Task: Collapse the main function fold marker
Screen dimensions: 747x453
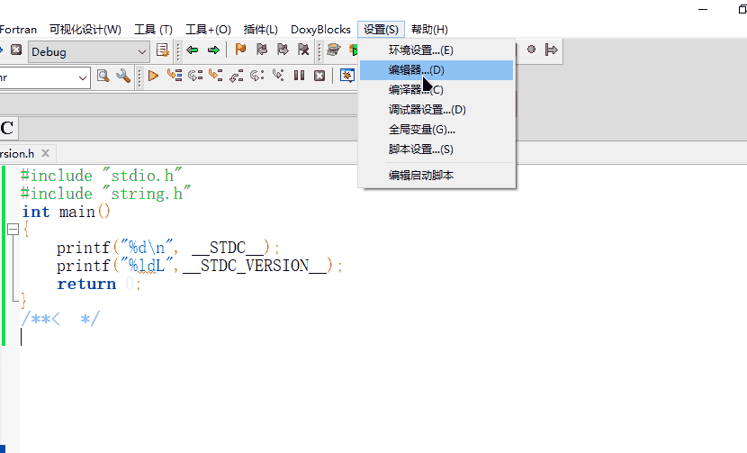Action: click(x=13, y=230)
